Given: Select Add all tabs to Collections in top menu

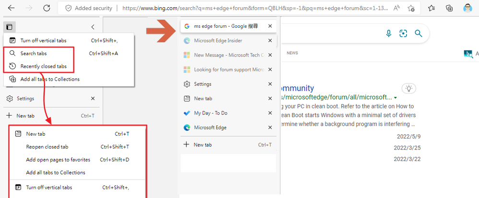Looking at the screenshot, I should click(69, 79).
